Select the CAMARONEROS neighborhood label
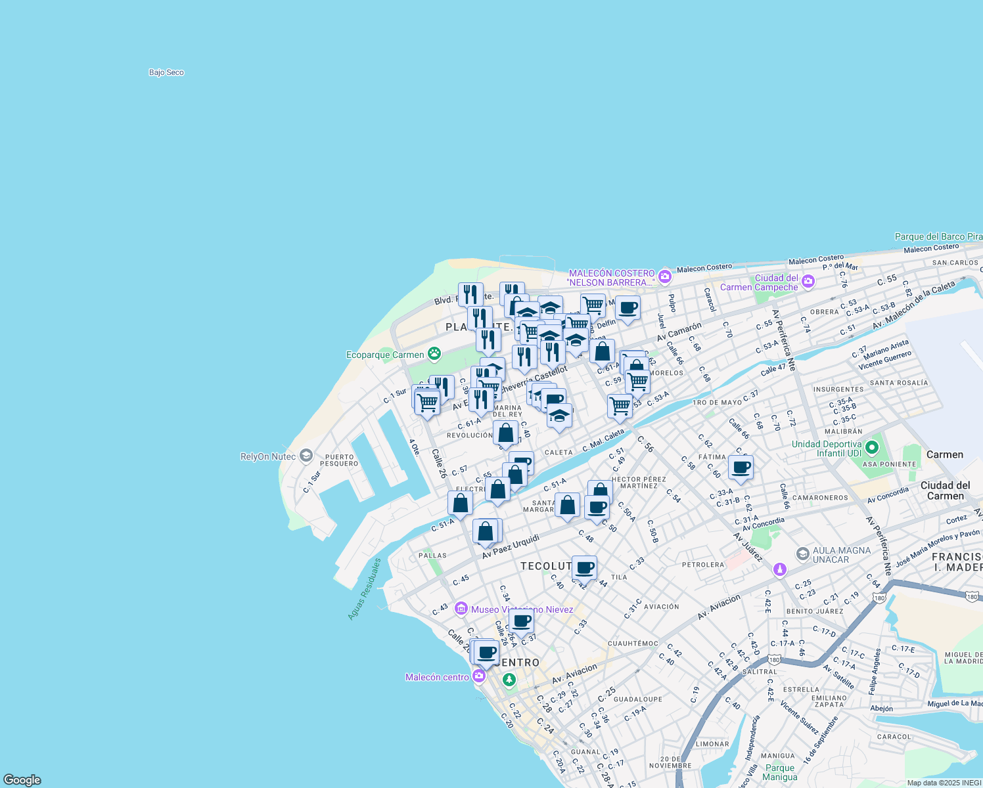Viewport: 983px width, 788px height. coord(820,498)
